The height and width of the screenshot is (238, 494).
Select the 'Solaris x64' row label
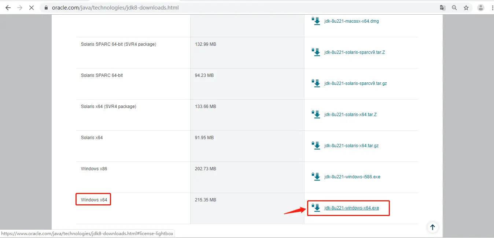pyautogui.click(x=92, y=138)
